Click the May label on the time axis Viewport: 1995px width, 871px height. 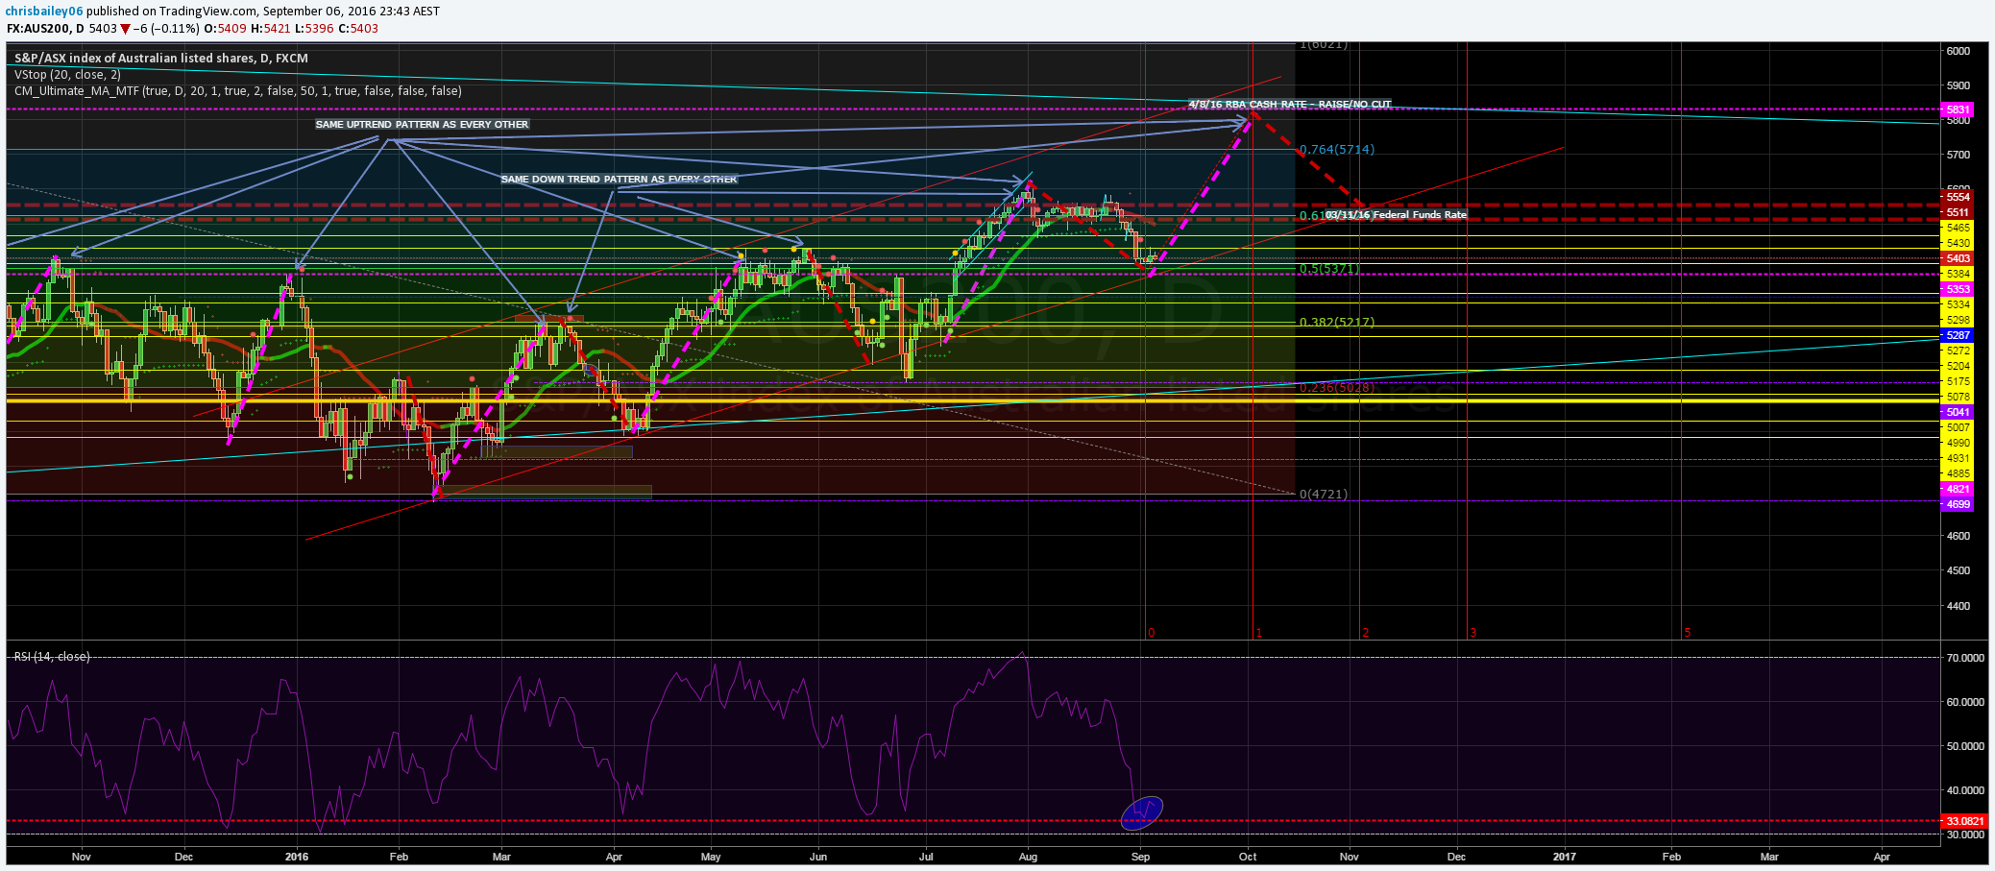tap(711, 857)
